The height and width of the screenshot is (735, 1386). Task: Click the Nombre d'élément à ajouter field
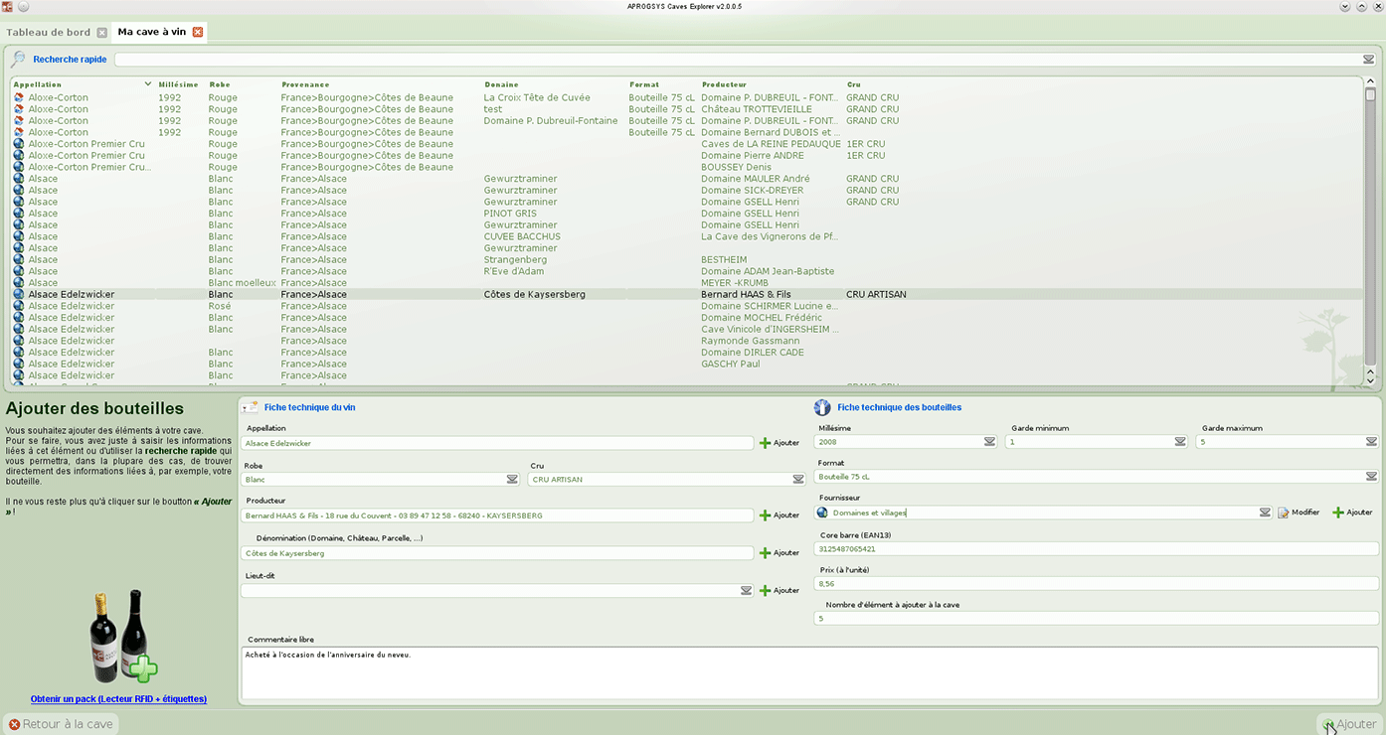1097,618
